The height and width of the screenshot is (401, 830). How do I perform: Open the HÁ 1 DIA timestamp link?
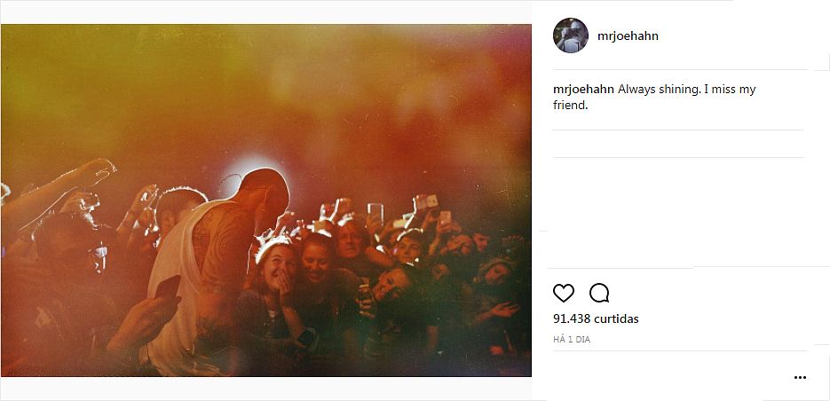point(572,340)
